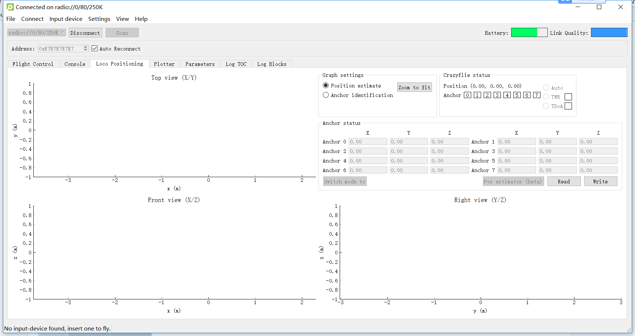
Task: Toggle the Auto Reconnect checkbox
Action: (x=95, y=49)
